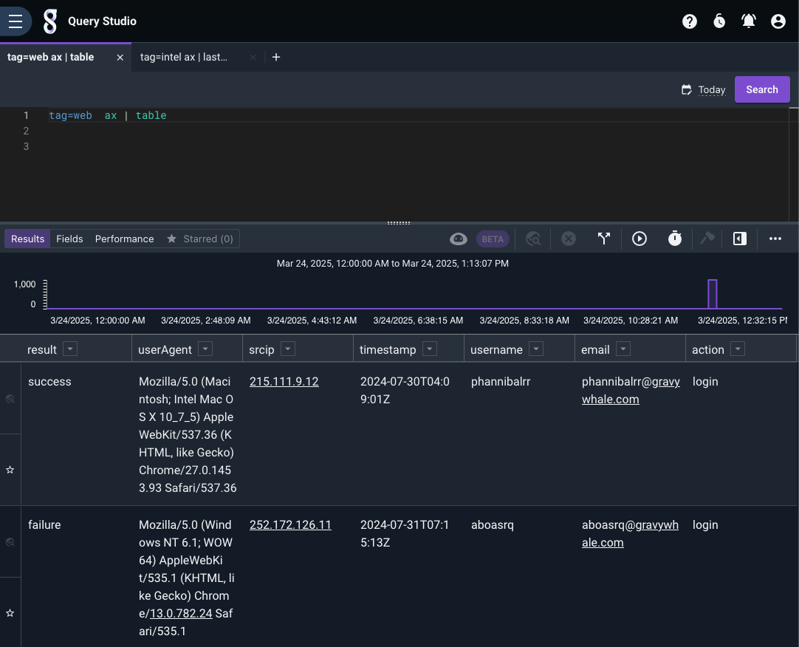Image resolution: width=799 pixels, height=647 pixels.
Task: Click the cancel X circle toolbar icon
Action: tap(568, 239)
